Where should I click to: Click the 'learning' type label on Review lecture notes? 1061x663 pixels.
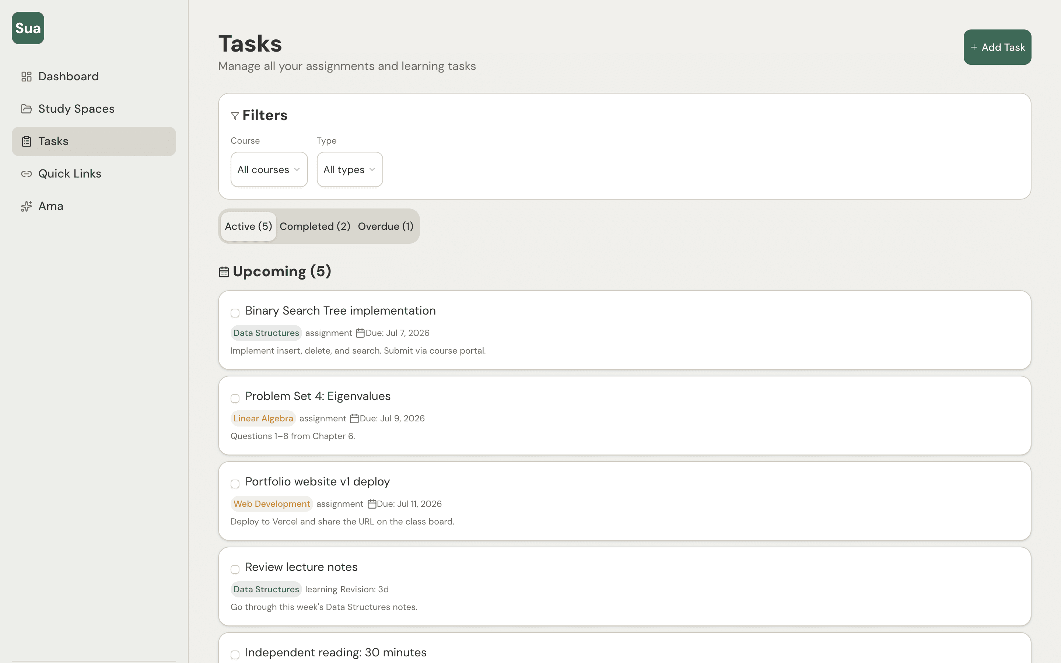pyautogui.click(x=321, y=589)
